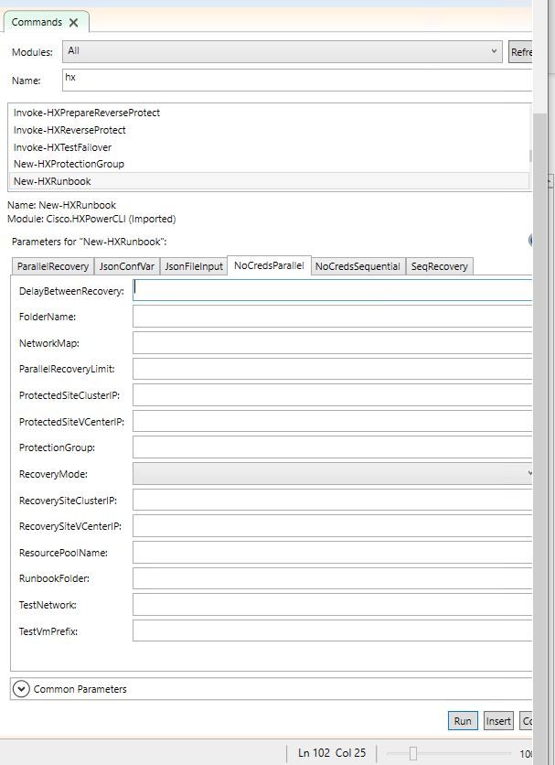Click the Insert button
Screen dimensions: 555x765
(498, 721)
